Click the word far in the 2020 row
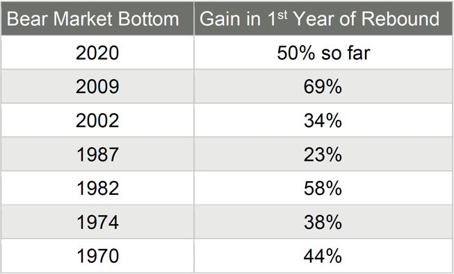 pyautogui.click(x=357, y=53)
